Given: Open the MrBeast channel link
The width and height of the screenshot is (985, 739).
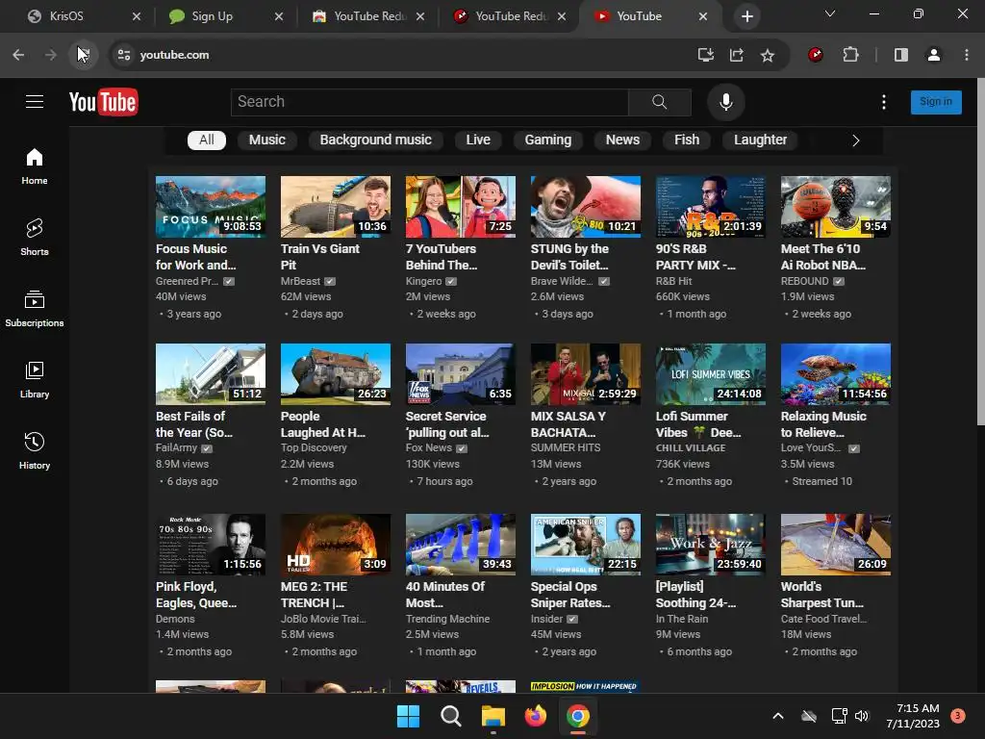Looking at the screenshot, I should (x=300, y=282).
